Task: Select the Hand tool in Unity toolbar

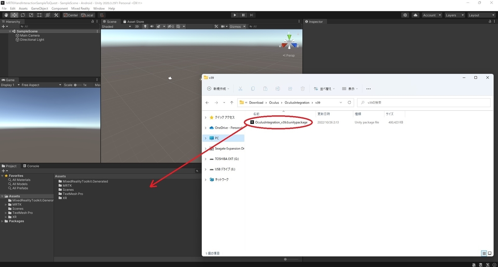Action: (x=6, y=15)
